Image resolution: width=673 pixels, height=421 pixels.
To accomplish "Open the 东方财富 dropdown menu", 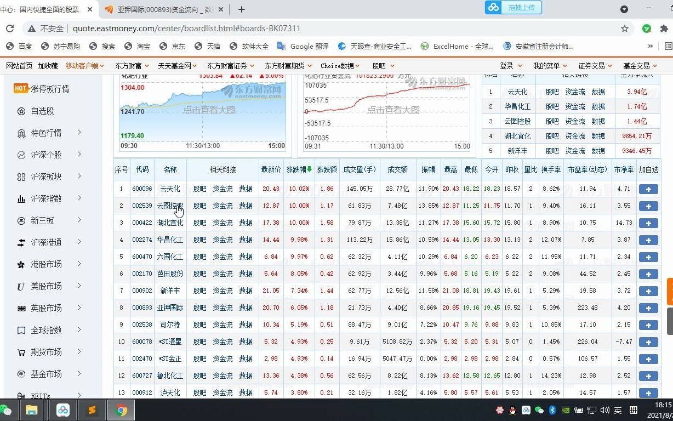I will coord(131,66).
